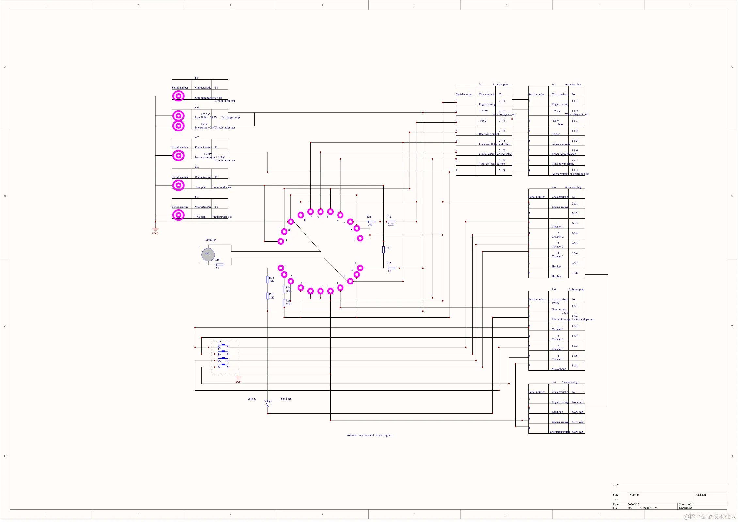Click the Trial pen jack in table 6-3
The height and width of the screenshot is (522, 738).
179,215
